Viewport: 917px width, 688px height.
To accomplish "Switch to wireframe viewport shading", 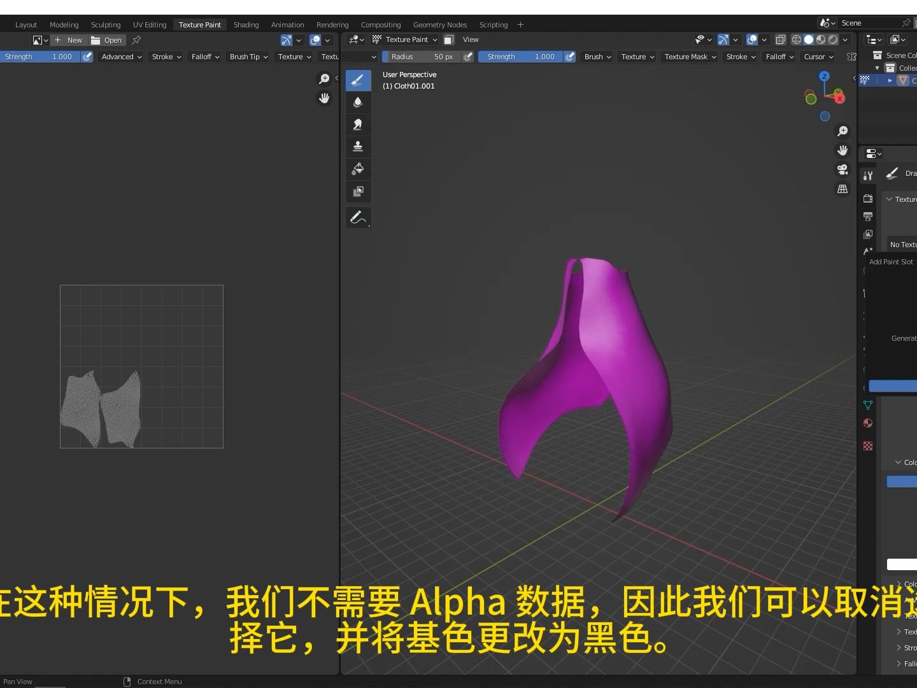I will click(797, 39).
